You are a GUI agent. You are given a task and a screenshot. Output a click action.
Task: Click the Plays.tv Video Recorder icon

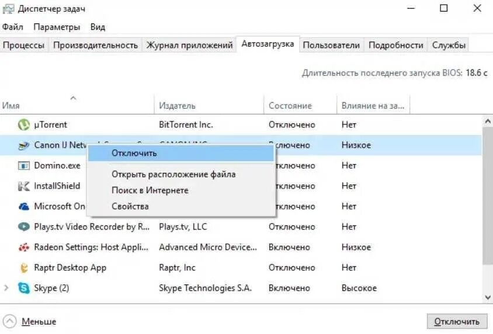(x=23, y=227)
